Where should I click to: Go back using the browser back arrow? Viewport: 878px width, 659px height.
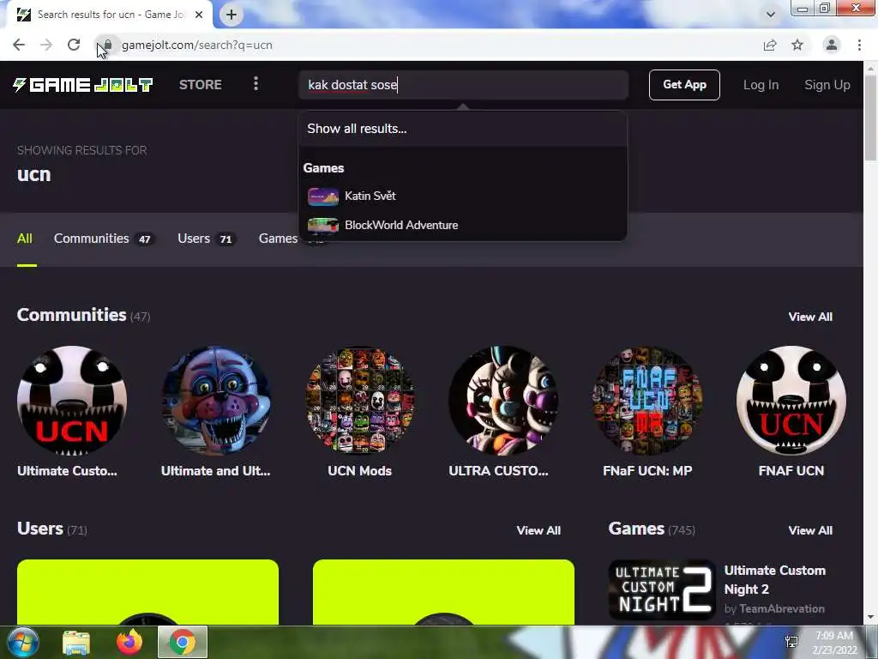click(19, 45)
